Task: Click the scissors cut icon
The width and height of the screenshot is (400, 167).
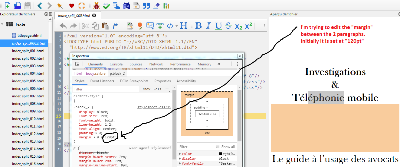Action: [85, 26]
